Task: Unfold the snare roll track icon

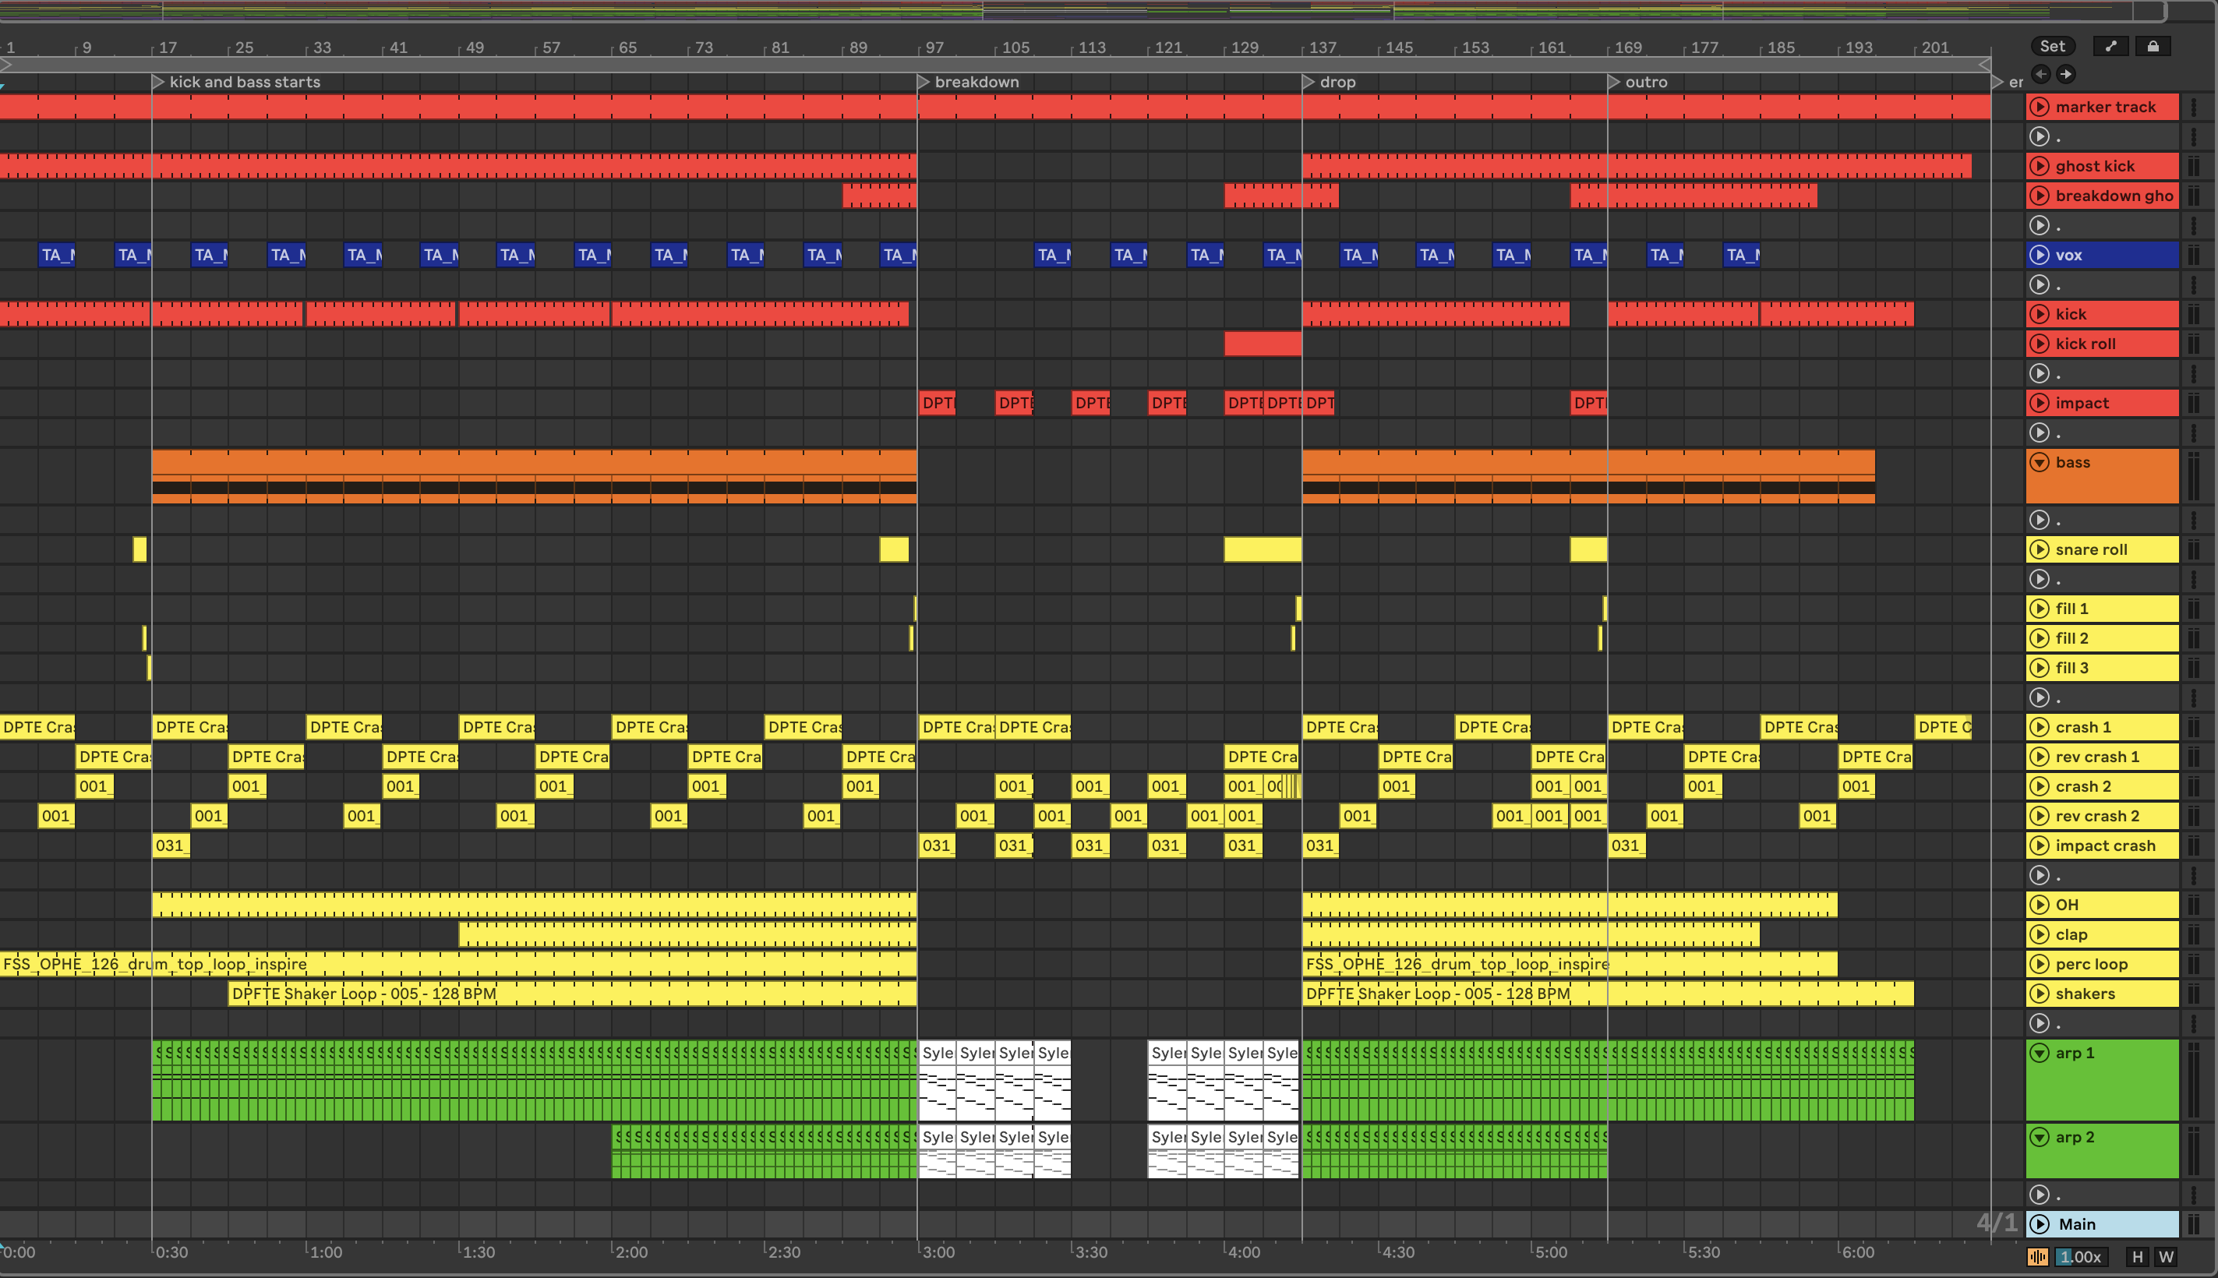Action: pos(2040,550)
